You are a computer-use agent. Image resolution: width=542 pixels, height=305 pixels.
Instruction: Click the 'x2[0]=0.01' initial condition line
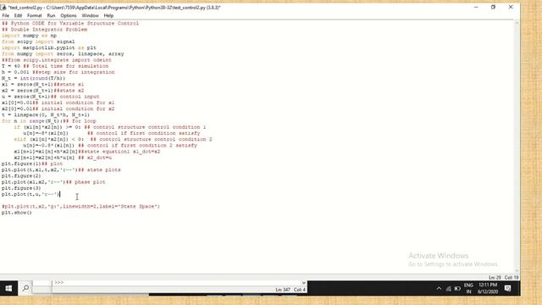(x=58, y=109)
